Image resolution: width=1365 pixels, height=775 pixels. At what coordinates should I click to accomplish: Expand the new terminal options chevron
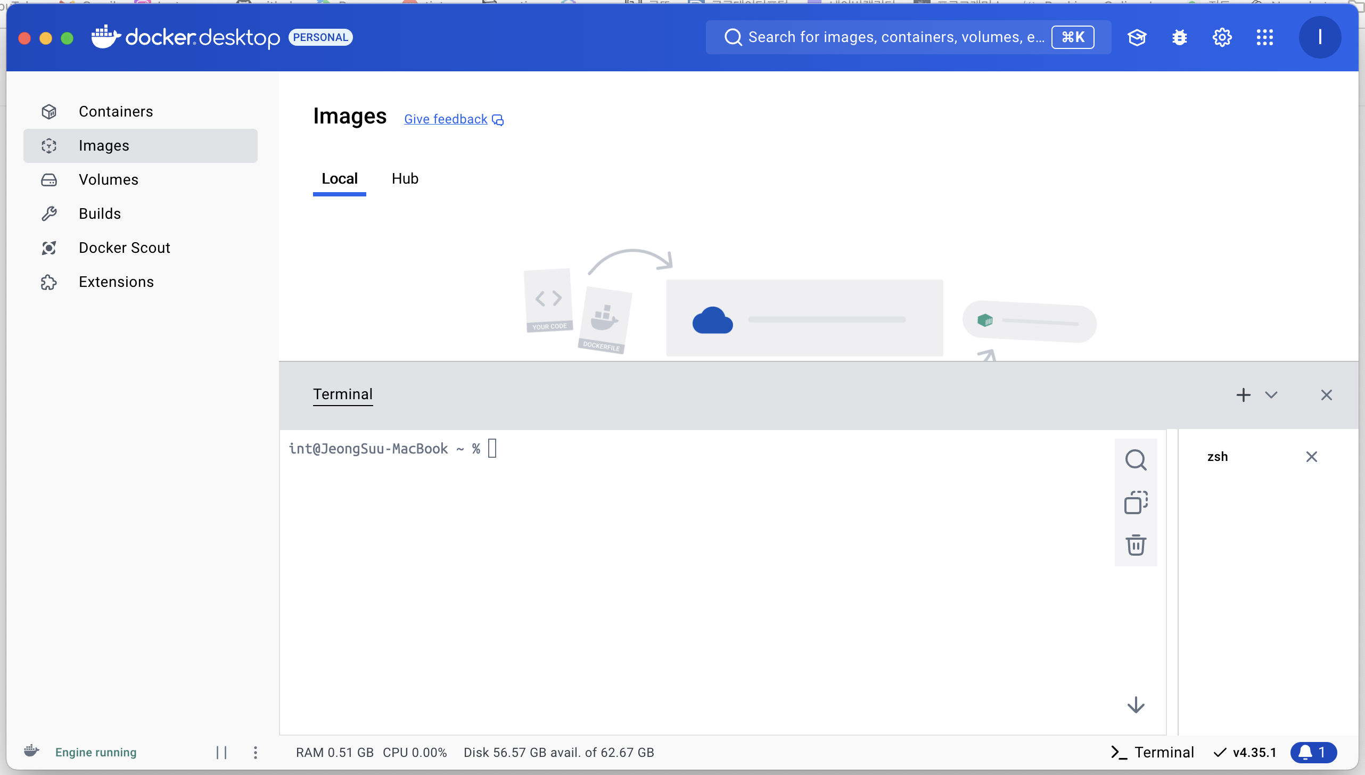1271,395
